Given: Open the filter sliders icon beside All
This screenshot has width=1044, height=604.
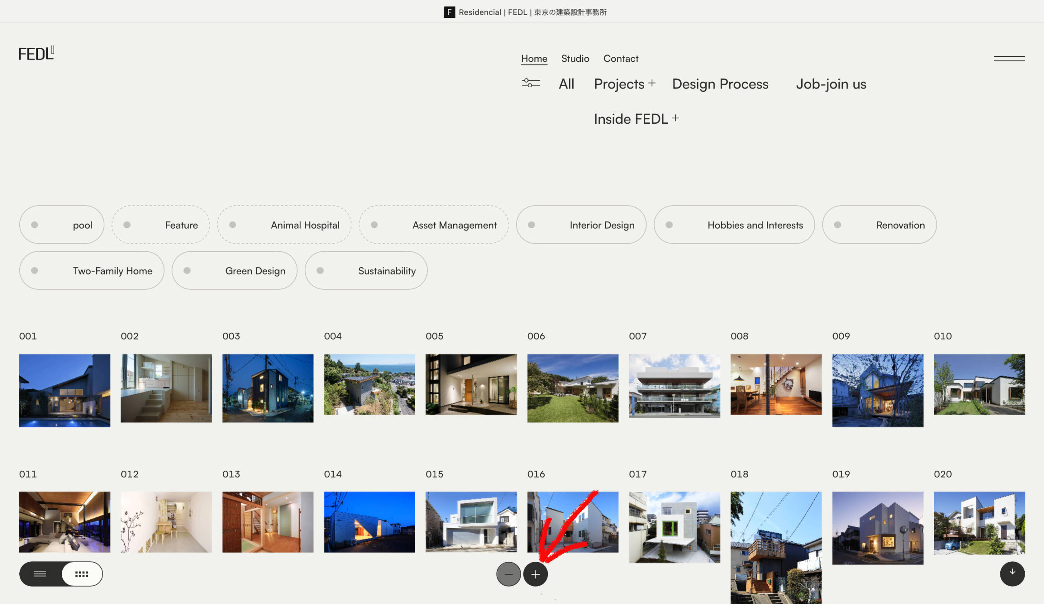Looking at the screenshot, I should (531, 84).
